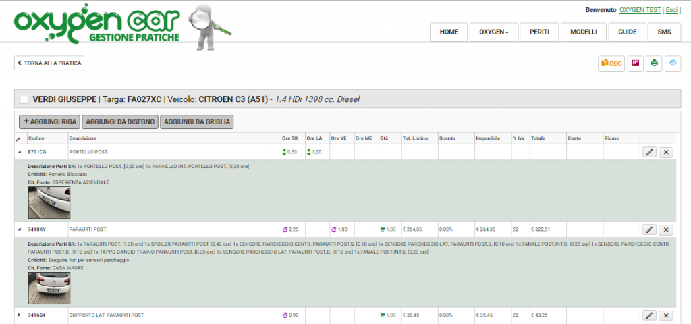Screen dimensions: 691x324
Task: Click the green printer icon
Action: (655, 63)
